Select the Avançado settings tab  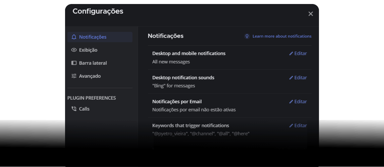pos(90,76)
